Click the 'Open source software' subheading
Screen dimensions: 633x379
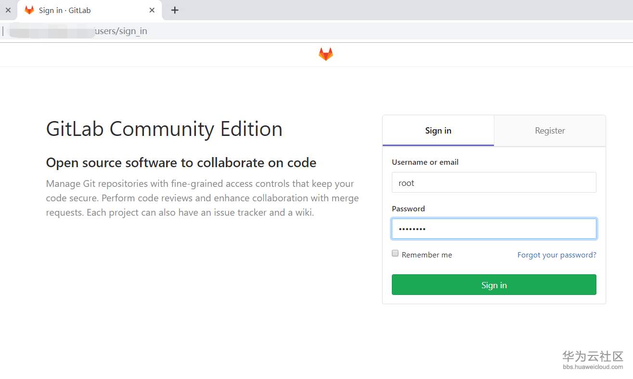(x=181, y=163)
